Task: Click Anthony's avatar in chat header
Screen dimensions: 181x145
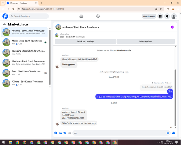Action: click(x=58, y=27)
